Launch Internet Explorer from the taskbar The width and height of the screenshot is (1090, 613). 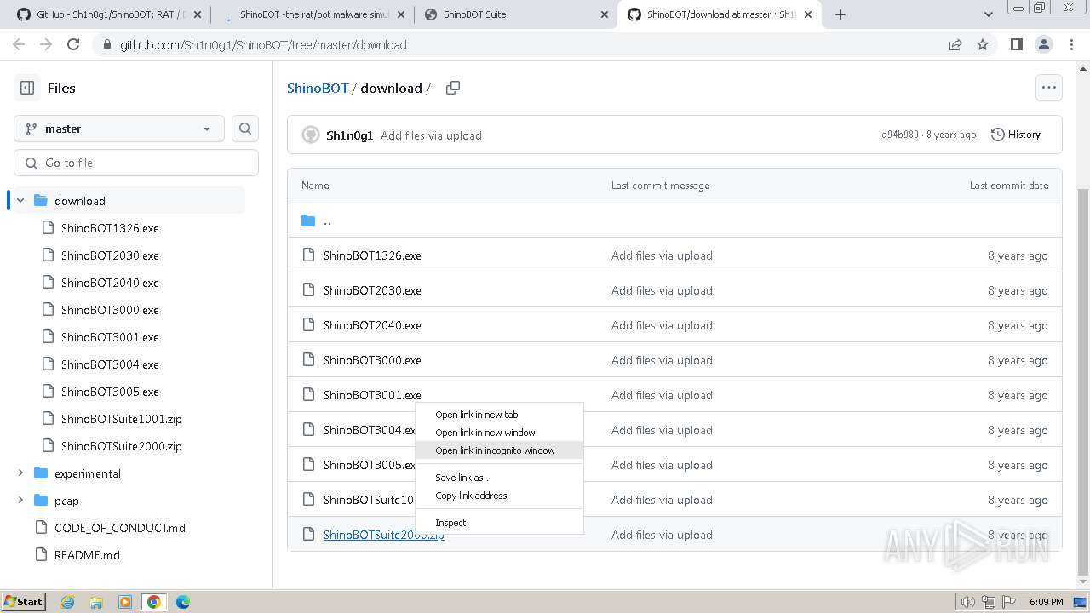pyautogui.click(x=68, y=602)
